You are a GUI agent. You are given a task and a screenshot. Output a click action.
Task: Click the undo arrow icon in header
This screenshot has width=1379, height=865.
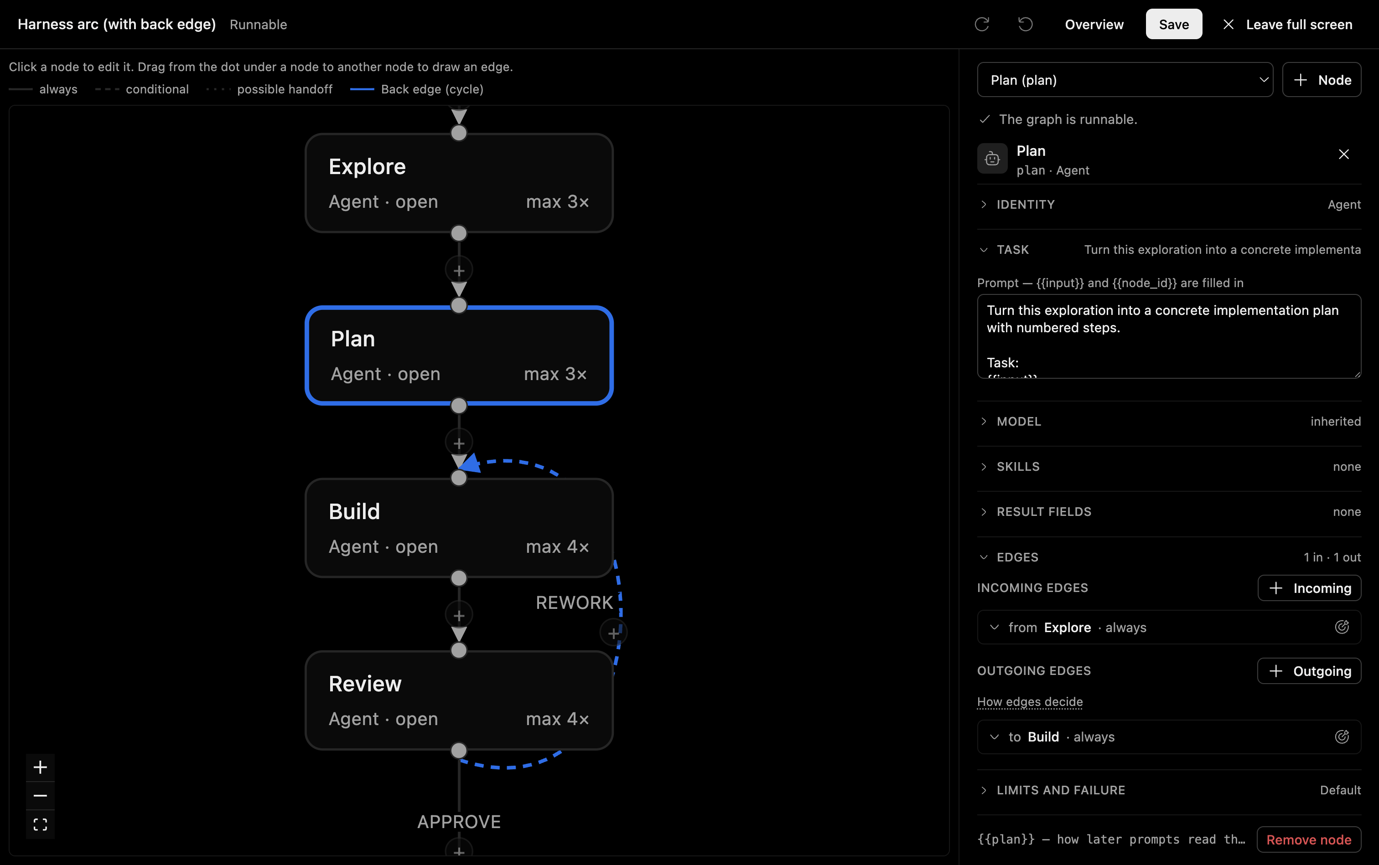pyautogui.click(x=1025, y=24)
